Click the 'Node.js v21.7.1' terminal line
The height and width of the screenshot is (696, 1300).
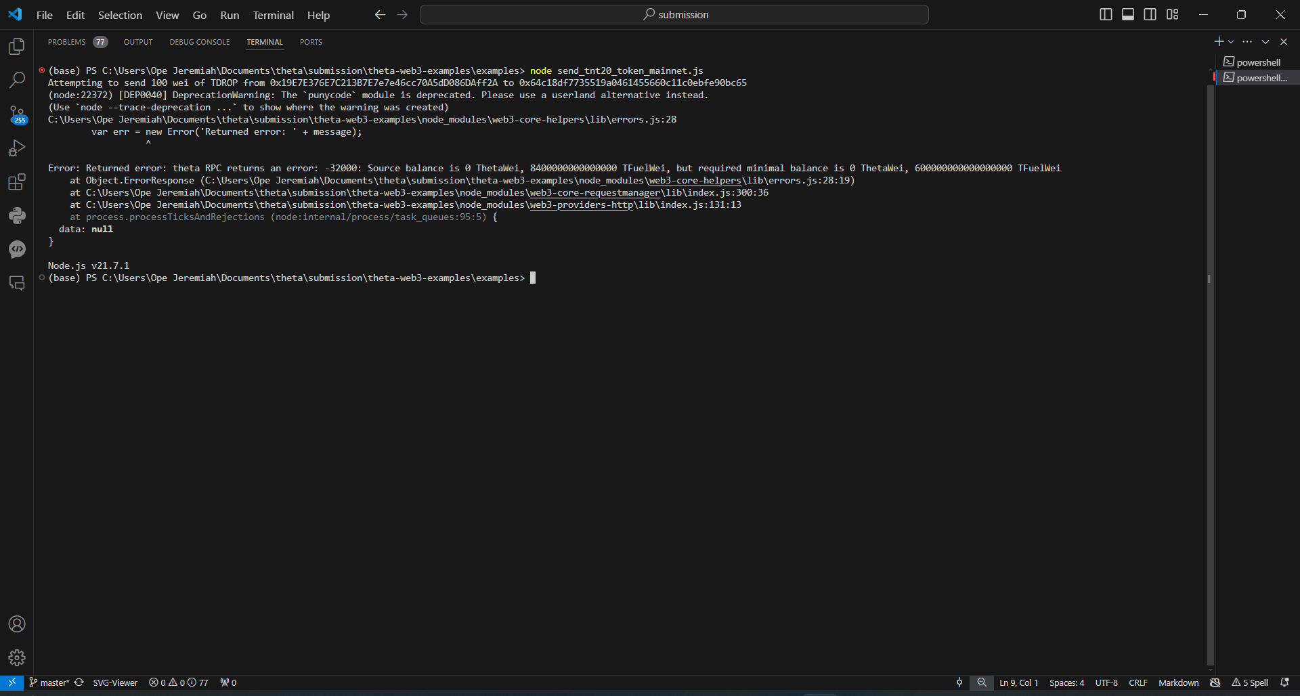point(89,266)
